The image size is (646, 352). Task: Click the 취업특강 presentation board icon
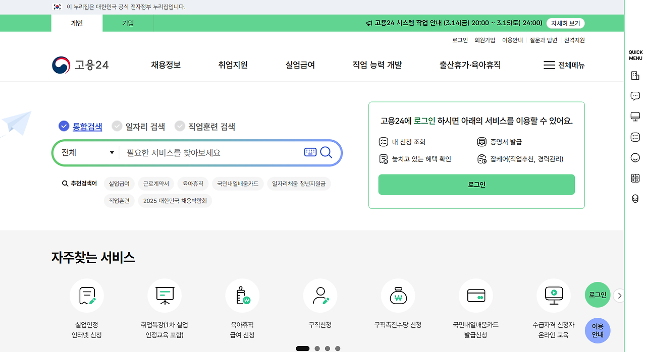tap(165, 296)
